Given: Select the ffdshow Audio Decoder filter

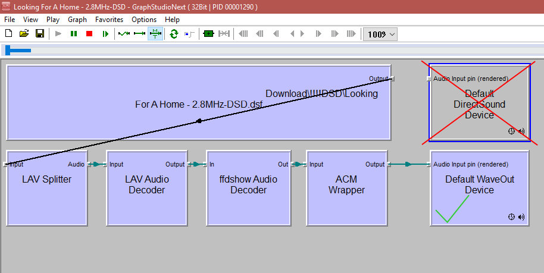Looking at the screenshot, I should coord(246,190).
